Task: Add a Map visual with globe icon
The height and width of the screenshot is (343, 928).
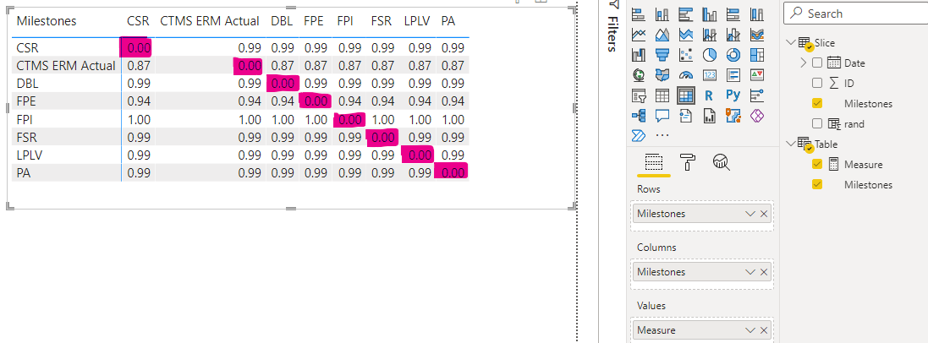Action: [639, 75]
